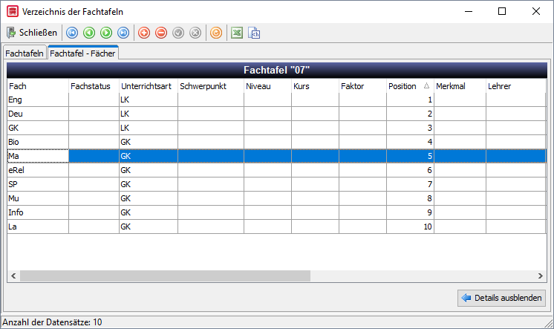
Task: Select the La row
Action: (277, 227)
